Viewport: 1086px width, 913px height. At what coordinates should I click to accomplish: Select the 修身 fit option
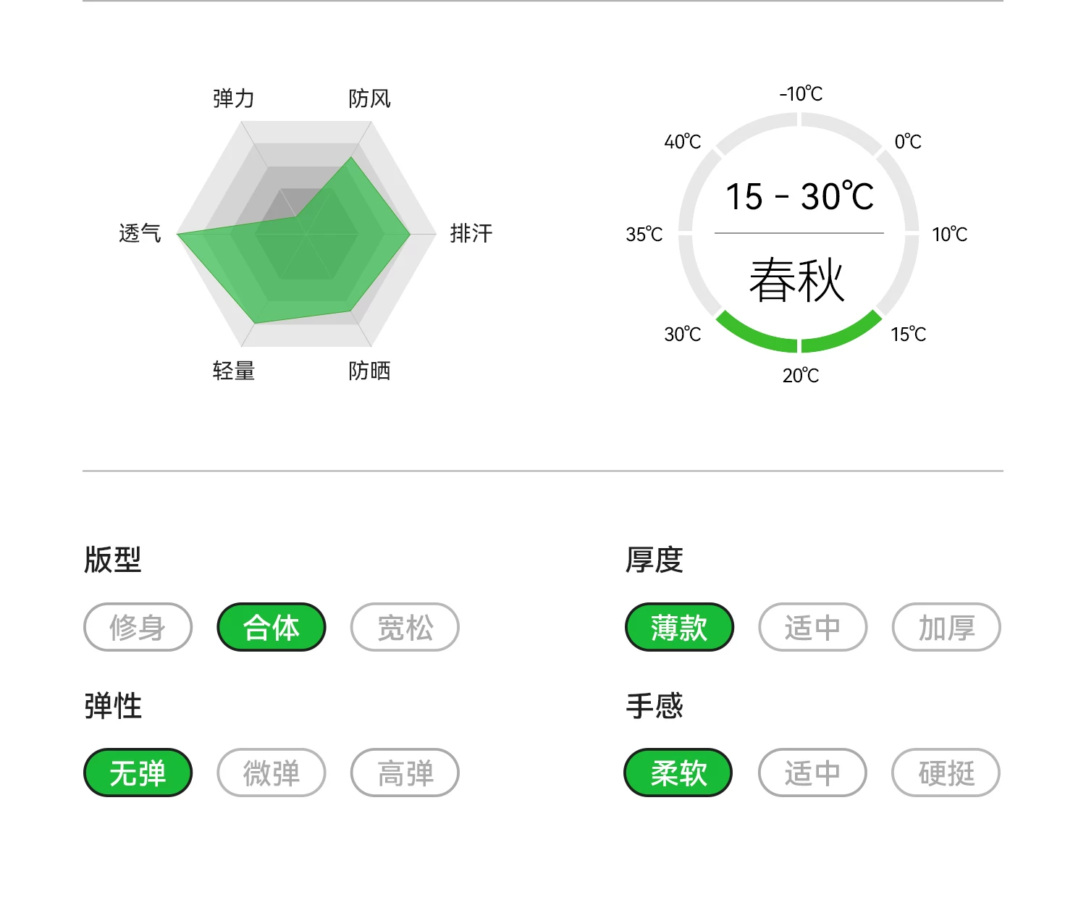(138, 627)
